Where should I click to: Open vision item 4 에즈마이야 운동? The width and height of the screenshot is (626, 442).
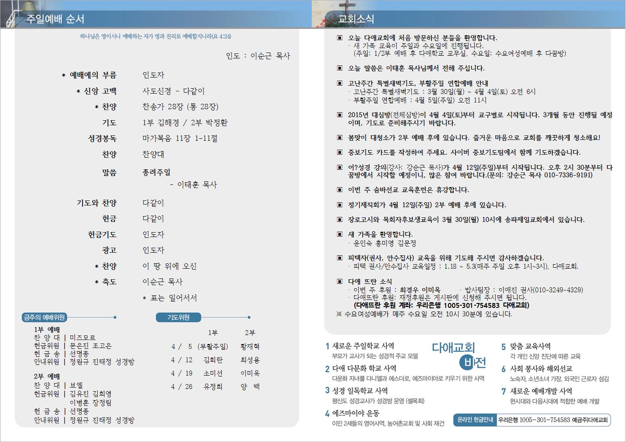(356, 413)
